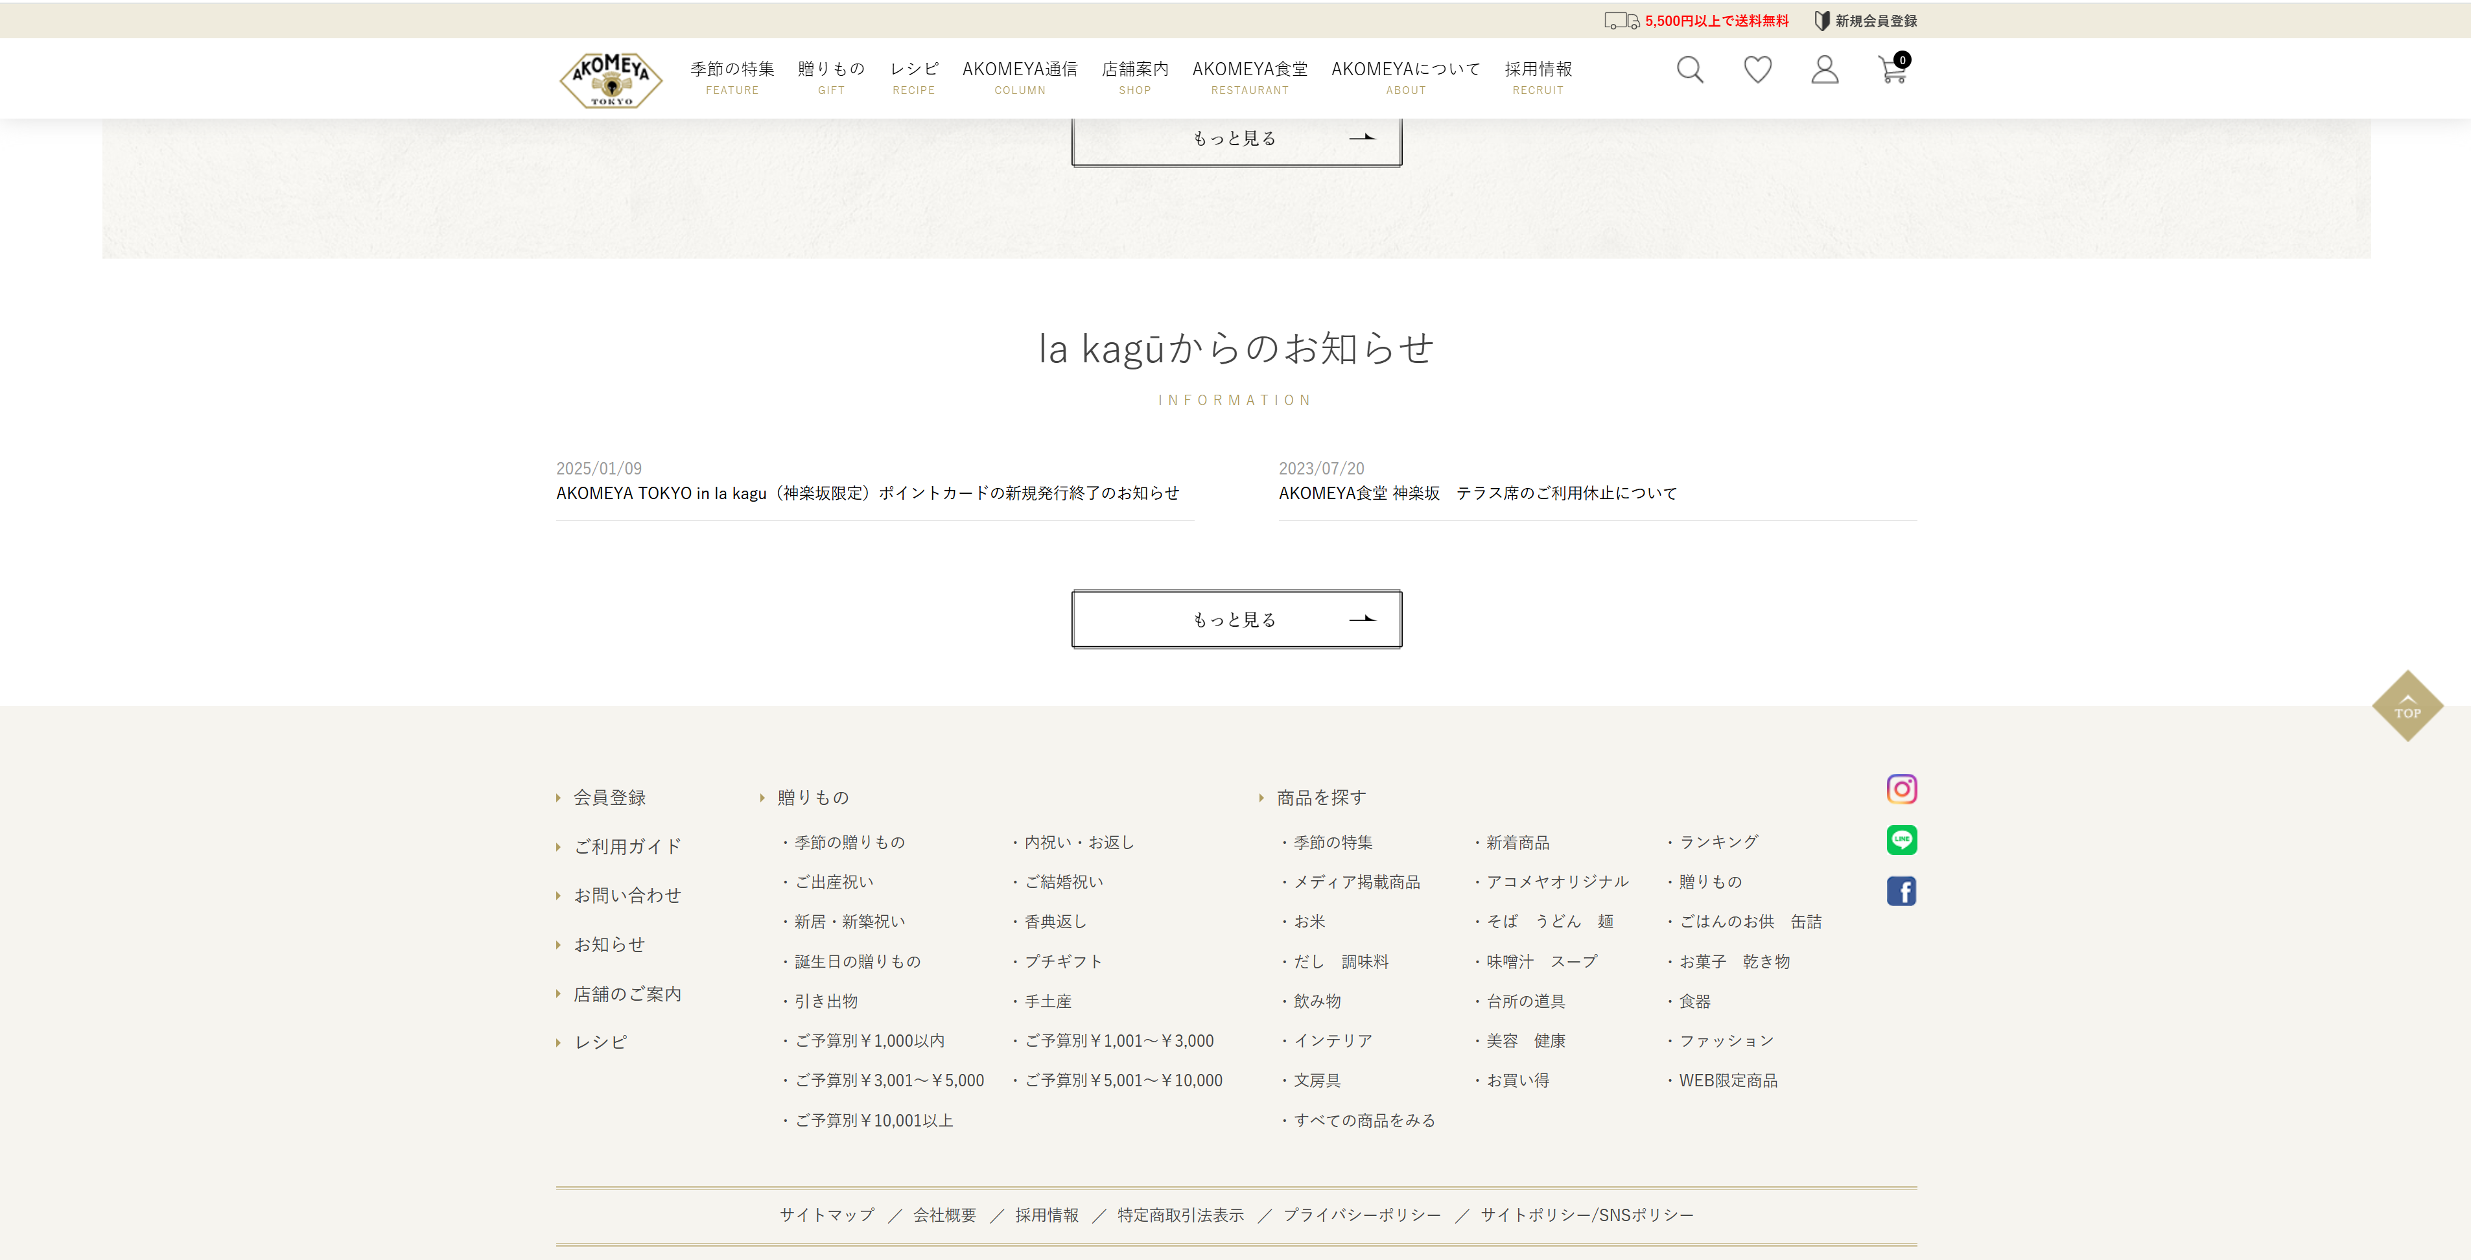Click ご出産祝い footer link

834,882
